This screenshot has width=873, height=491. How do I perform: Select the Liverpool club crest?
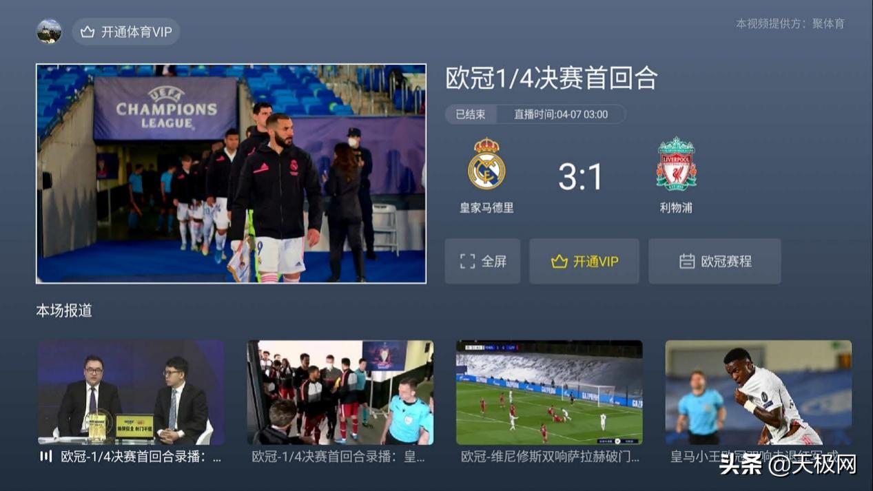click(676, 163)
